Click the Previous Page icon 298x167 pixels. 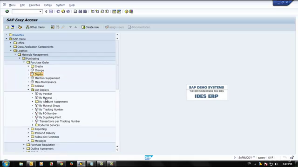[97, 12]
